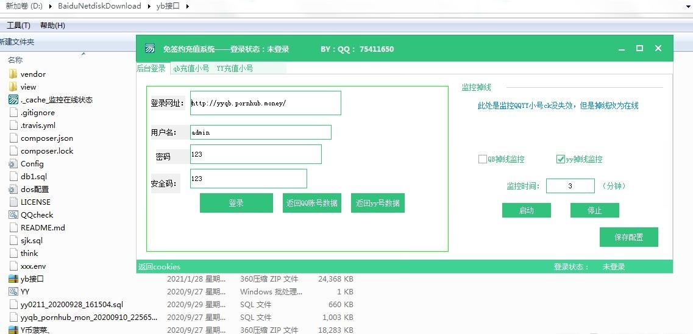Click the QQcheck batch file icon
This screenshot has height=334, width=693.
13,215
